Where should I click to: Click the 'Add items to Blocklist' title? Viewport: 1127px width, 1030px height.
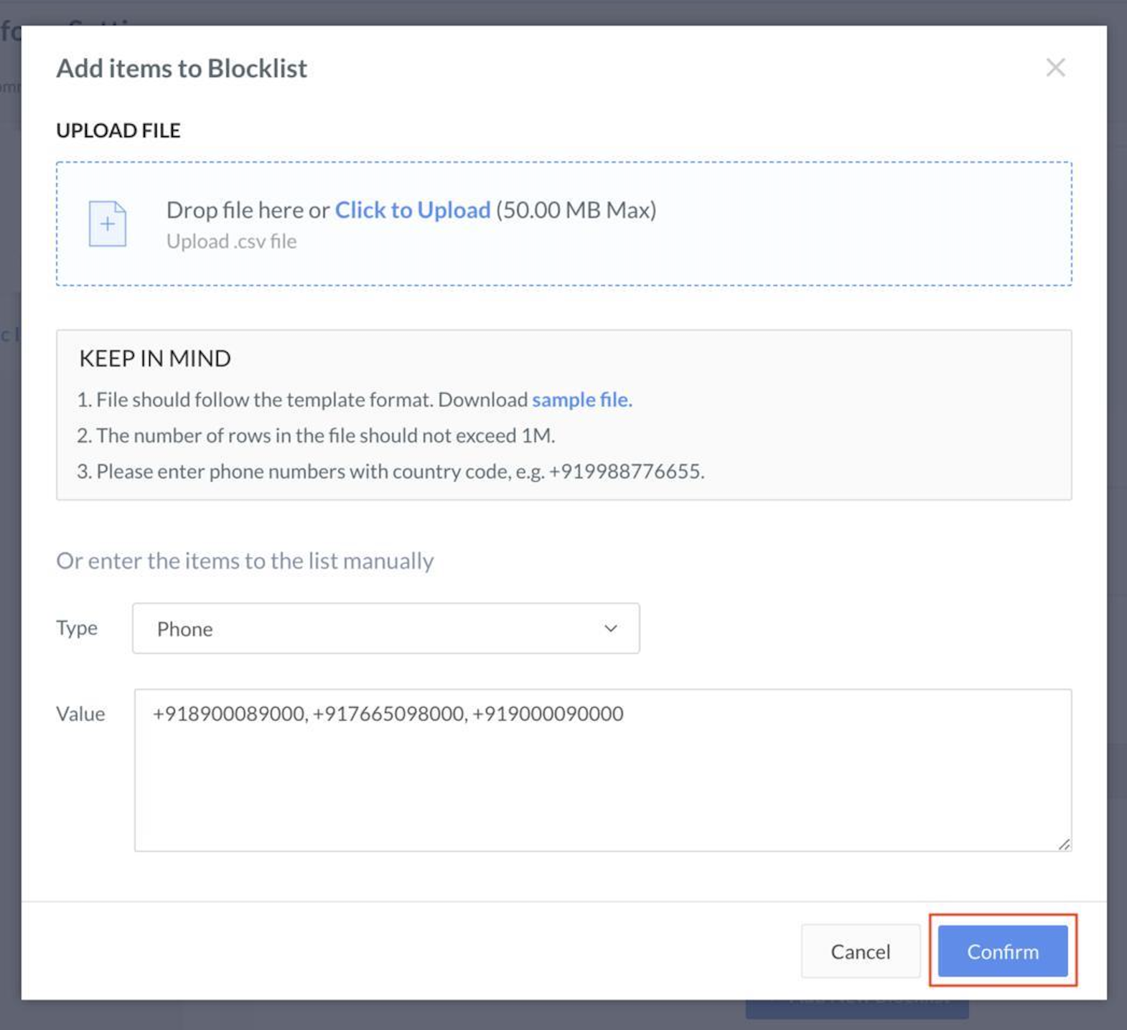pyautogui.click(x=182, y=68)
